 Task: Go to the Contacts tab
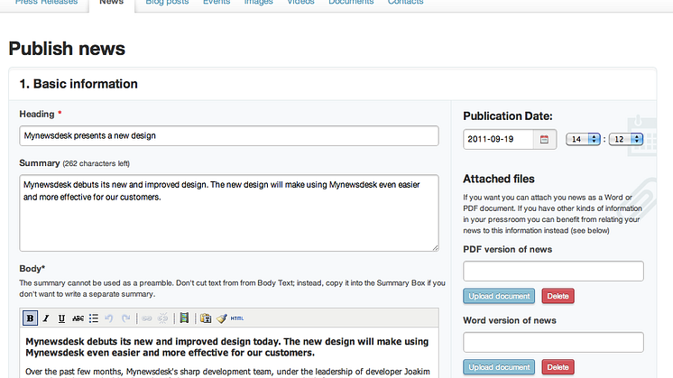pos(405,2)
